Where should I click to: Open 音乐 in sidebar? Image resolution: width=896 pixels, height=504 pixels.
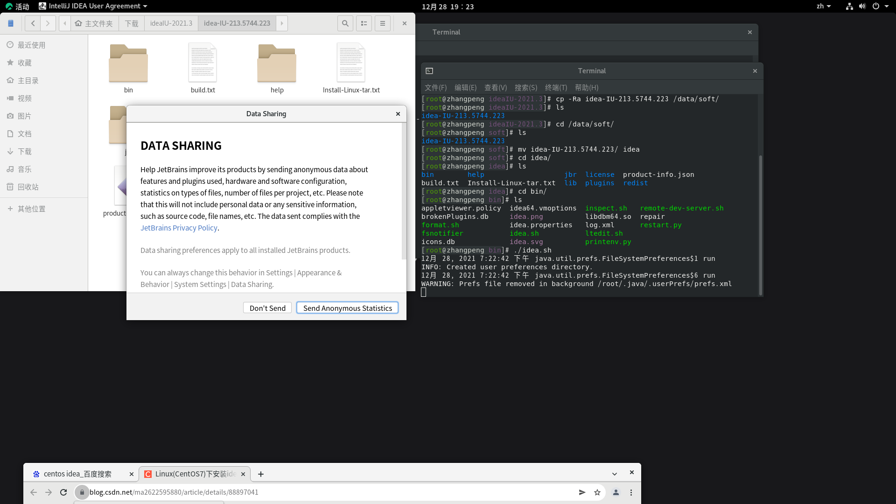coord(44,169)
